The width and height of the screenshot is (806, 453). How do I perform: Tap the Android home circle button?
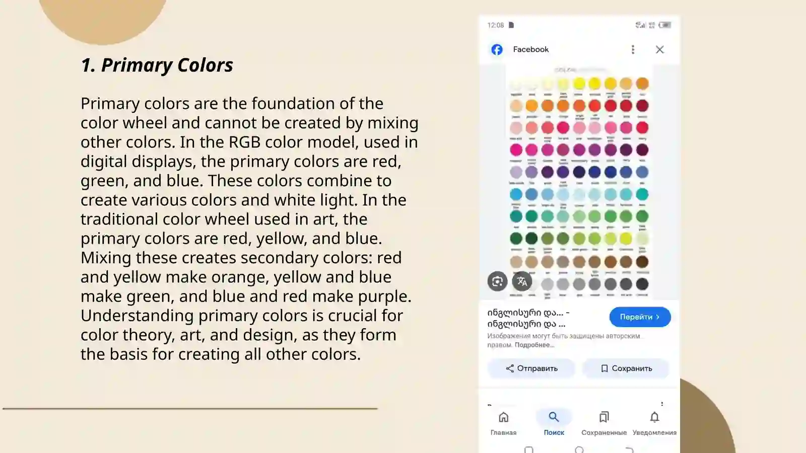point(579,450)
